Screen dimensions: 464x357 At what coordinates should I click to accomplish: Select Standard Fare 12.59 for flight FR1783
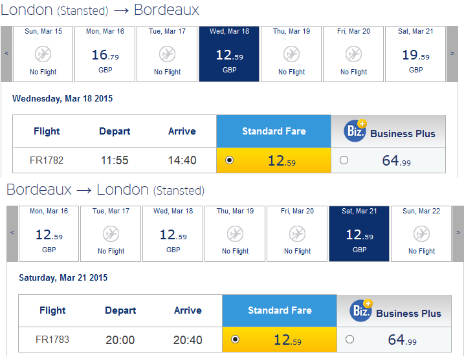(236, 340)
